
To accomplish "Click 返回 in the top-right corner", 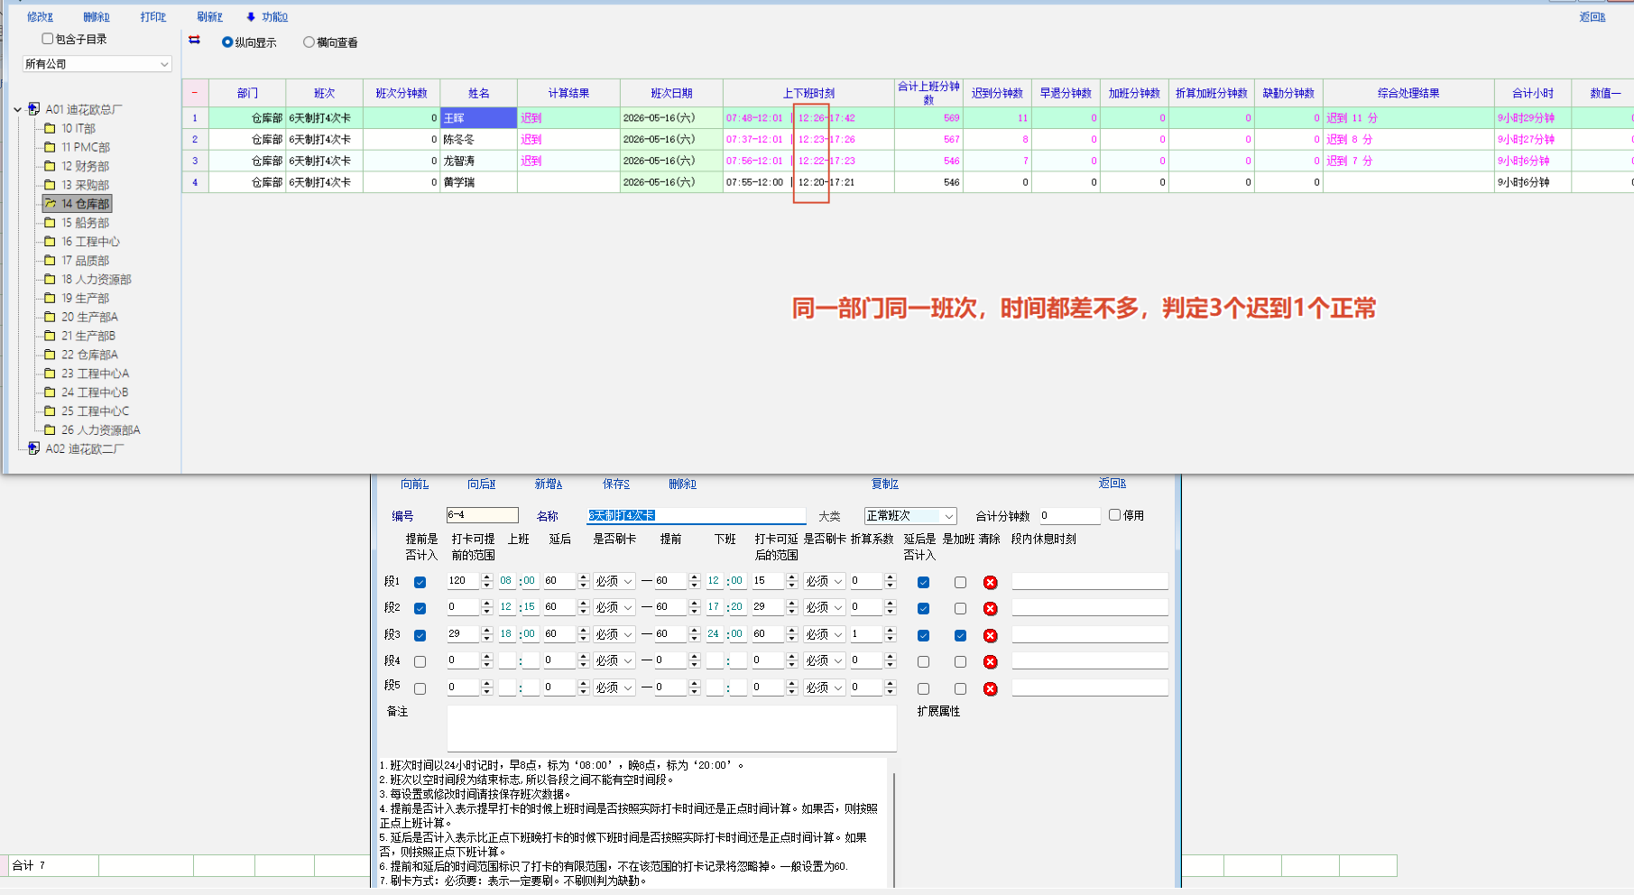I will tap(1592, 17).
